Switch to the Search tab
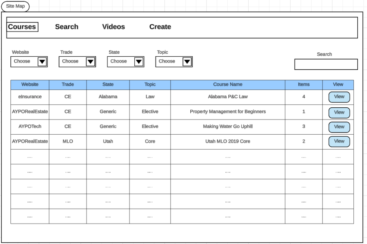Image resolution: width=367 pixels, height=244 pixels. [x=67, y=27]
